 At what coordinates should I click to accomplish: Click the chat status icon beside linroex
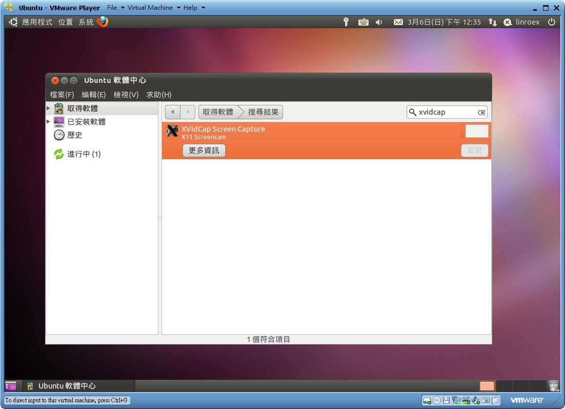tap(508, 23)
